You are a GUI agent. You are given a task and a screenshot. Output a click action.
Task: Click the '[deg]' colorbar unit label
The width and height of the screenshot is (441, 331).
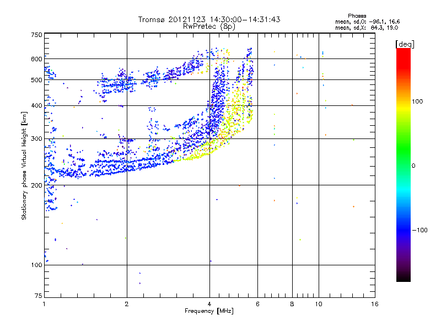[405, 44]
